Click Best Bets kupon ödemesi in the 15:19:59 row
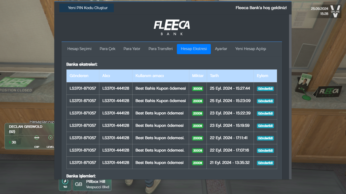 click(x=160, y=126)
